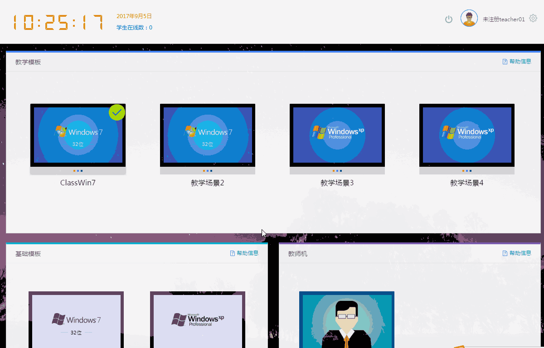
Task: Open the settings gear icon
Action: (x=533, y=18)
